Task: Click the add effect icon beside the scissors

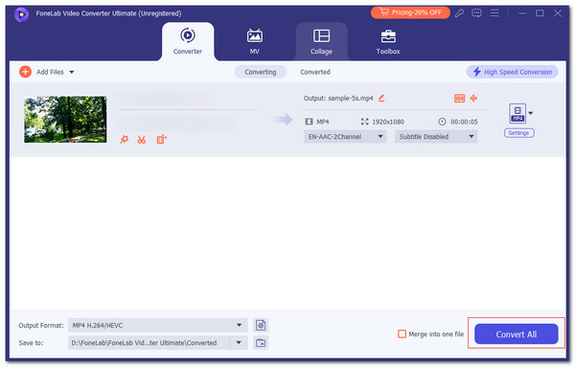Action: click(x=161, y=139)
